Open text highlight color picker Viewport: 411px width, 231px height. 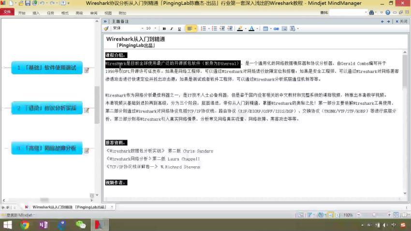240,29
